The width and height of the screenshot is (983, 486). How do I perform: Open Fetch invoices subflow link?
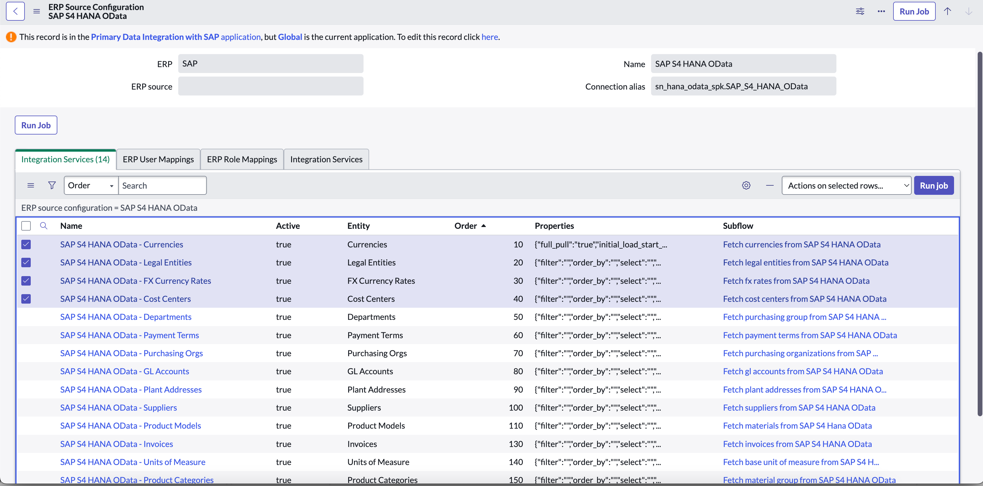coord(797,444)
